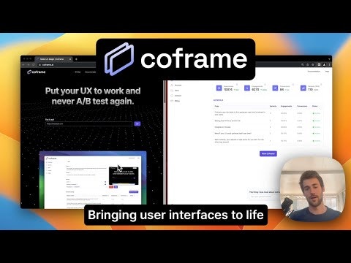Open the Documentation link on the dark landing page
This screenshot has height=263, width=351.
(x=91, y=72)
